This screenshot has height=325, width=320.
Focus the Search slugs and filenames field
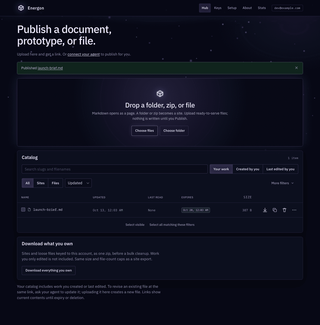pyautogui.click(x=115, y=169)
